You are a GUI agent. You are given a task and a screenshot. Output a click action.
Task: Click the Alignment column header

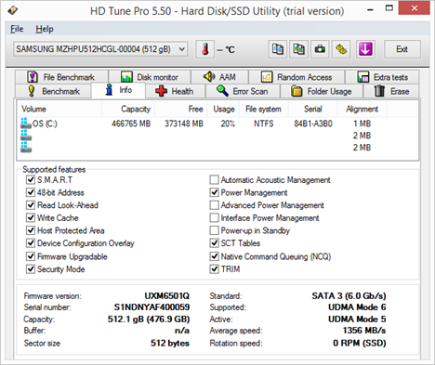pyautogui.click(x=362, y=109)
